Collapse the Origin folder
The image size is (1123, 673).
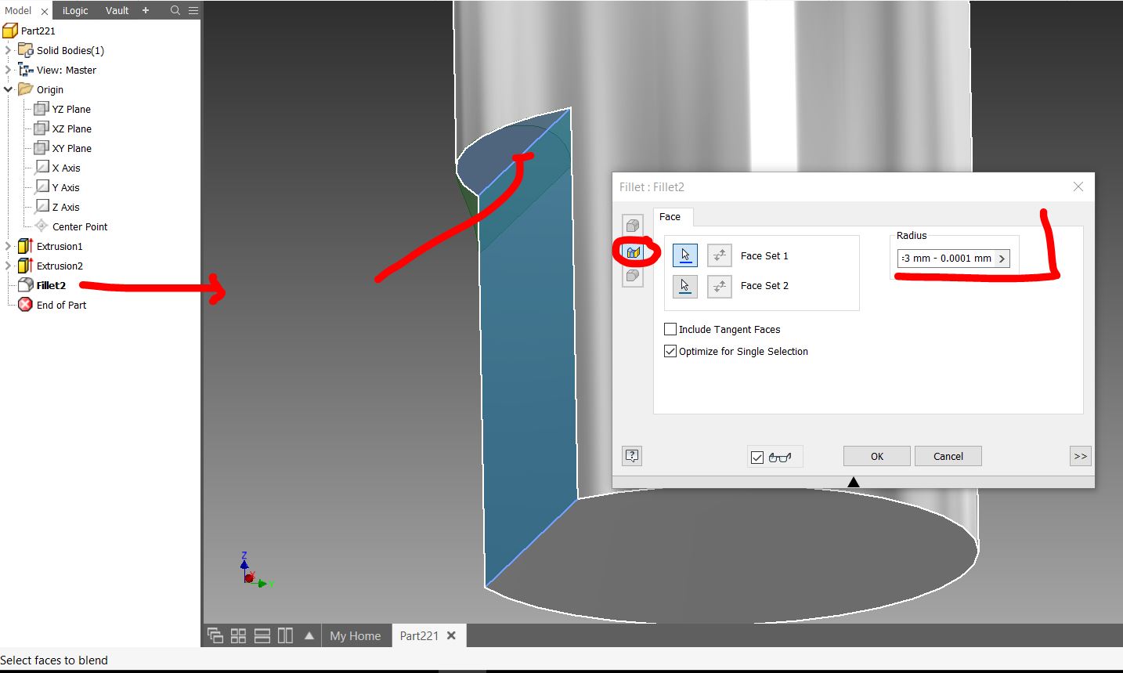click(9, 89)
